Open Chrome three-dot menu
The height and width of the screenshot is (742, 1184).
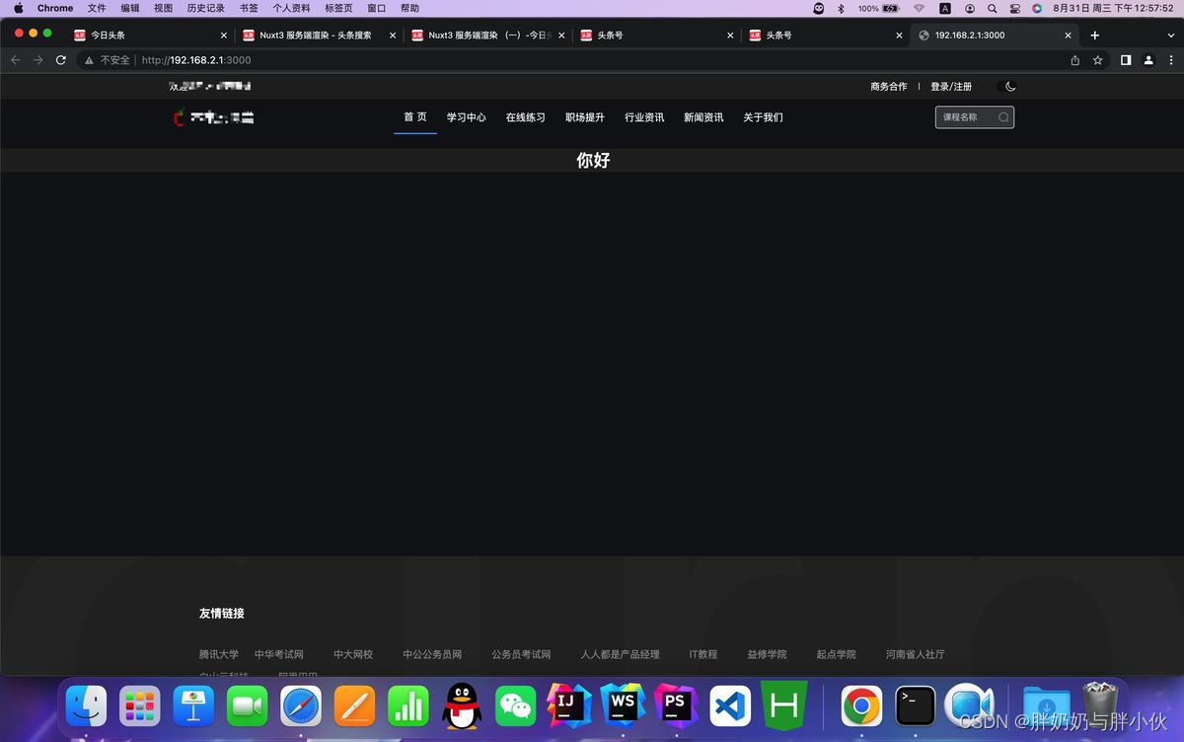click(1171, 60)
